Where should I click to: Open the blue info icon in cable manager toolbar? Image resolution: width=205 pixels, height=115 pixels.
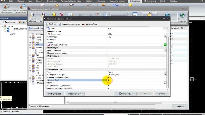point(70,15)
